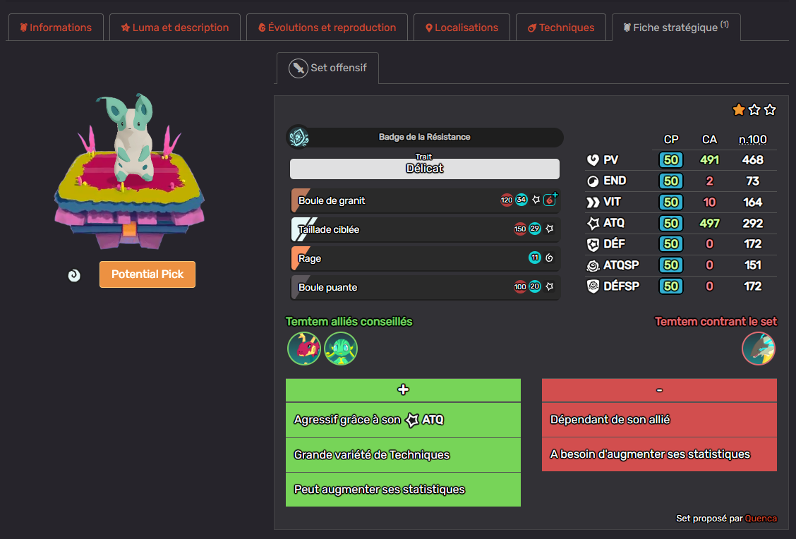Viewport: 796px width, 539px height.
Task: Click the Badge de la Résistance icon
Action: point(299,137)
